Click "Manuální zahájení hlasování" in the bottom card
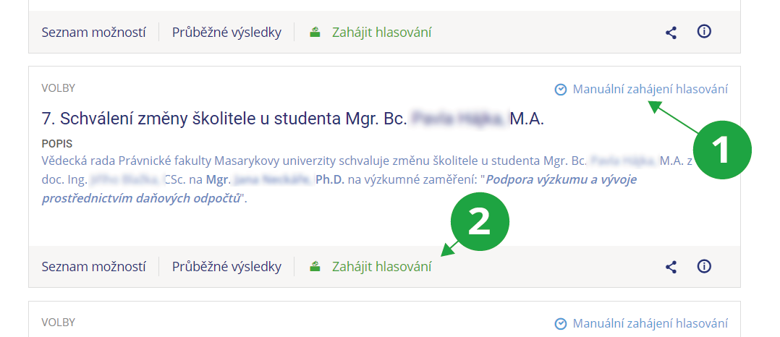780x337 pixels. point(650,324)
